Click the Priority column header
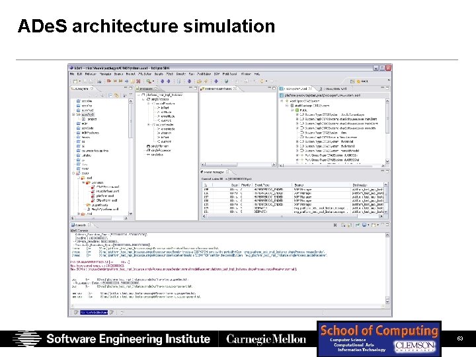Image resolution: width=476 pixels, height=357 pixels. coord(245,185)
